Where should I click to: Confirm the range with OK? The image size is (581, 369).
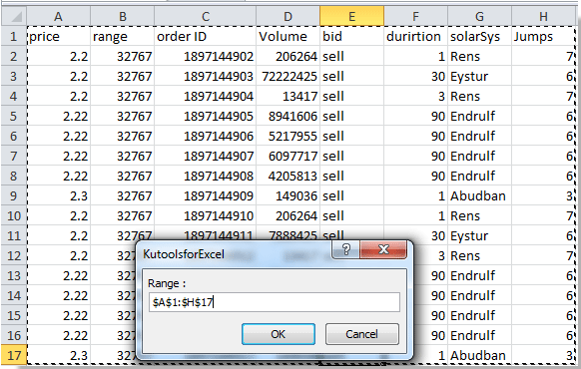(x=279, y=334)
